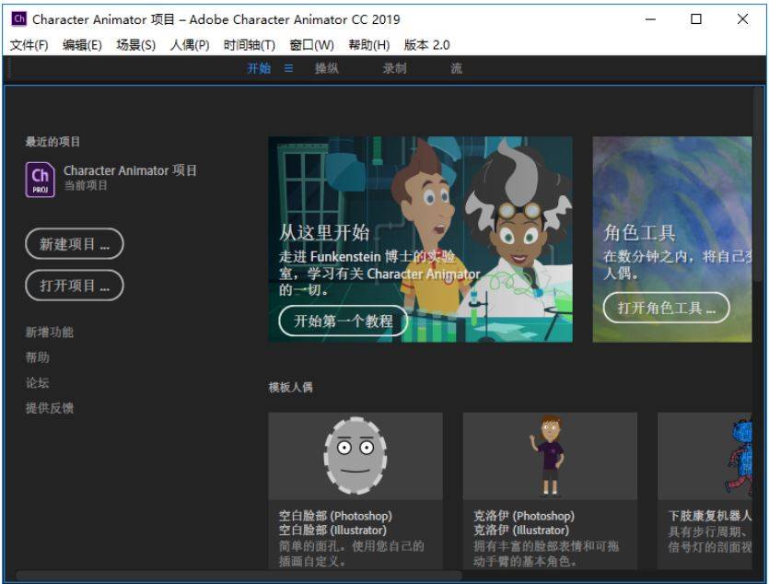This screenshot has height=584, width=769.
Task: Click the 克洛伊 (Photoshop) link
Action: point(524,516)
